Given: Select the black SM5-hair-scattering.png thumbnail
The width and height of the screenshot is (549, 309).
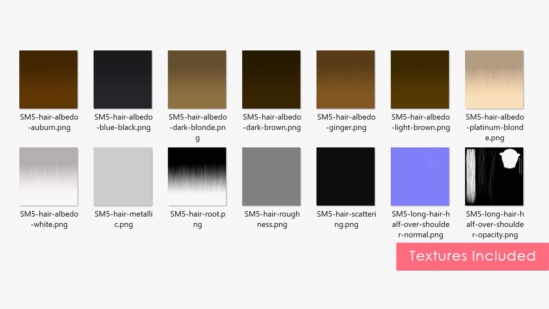Looking at the screenshot, I should [x=345, y=177].
